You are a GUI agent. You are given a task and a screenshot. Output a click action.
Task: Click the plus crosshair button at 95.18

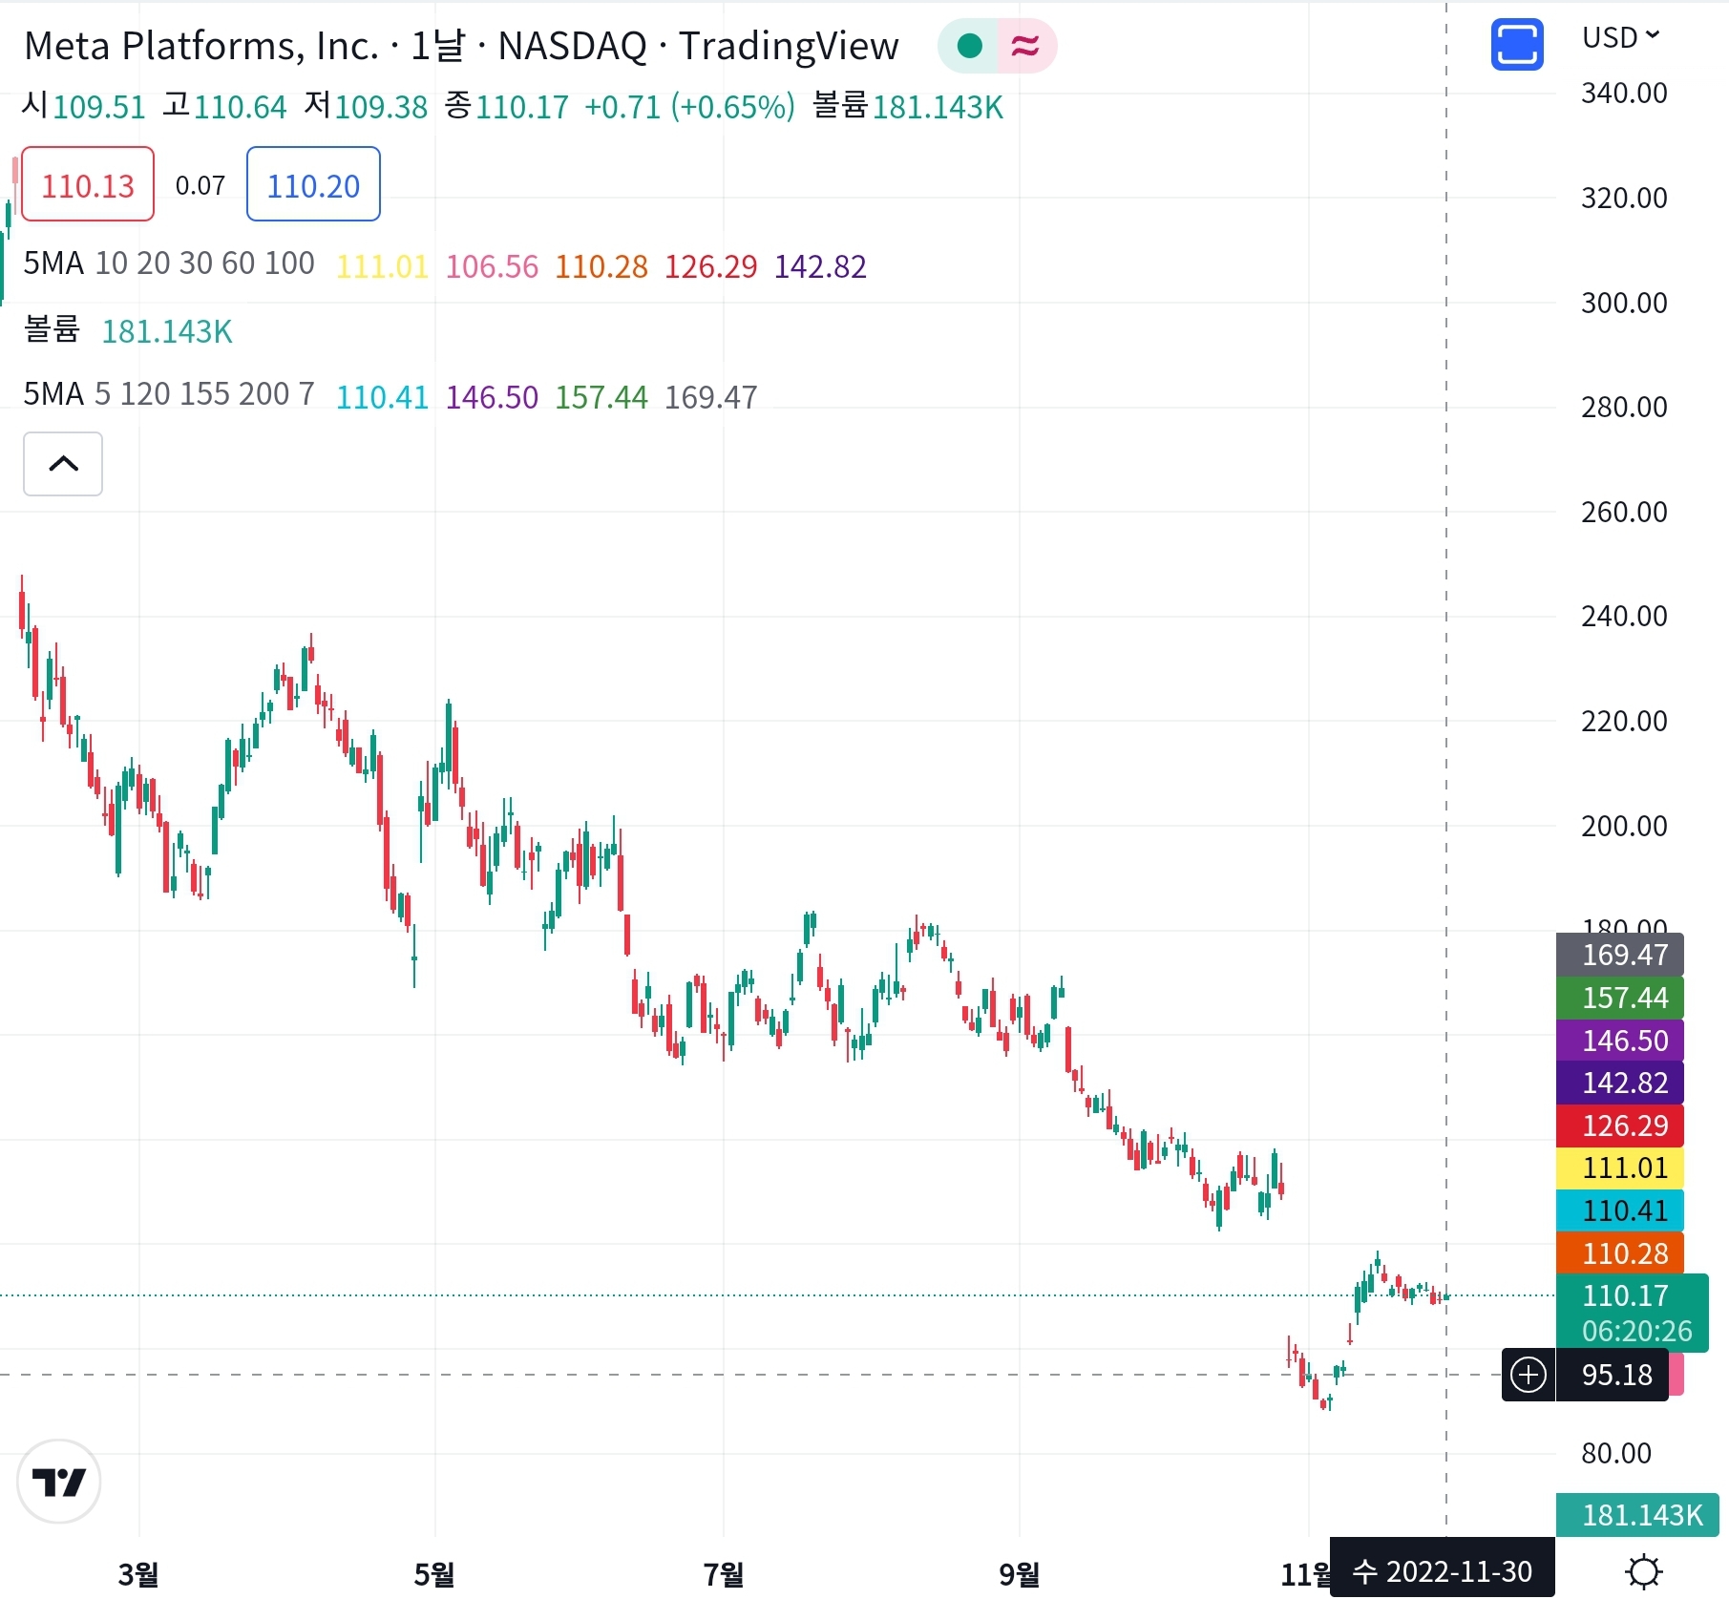tap(1529, 1375)
